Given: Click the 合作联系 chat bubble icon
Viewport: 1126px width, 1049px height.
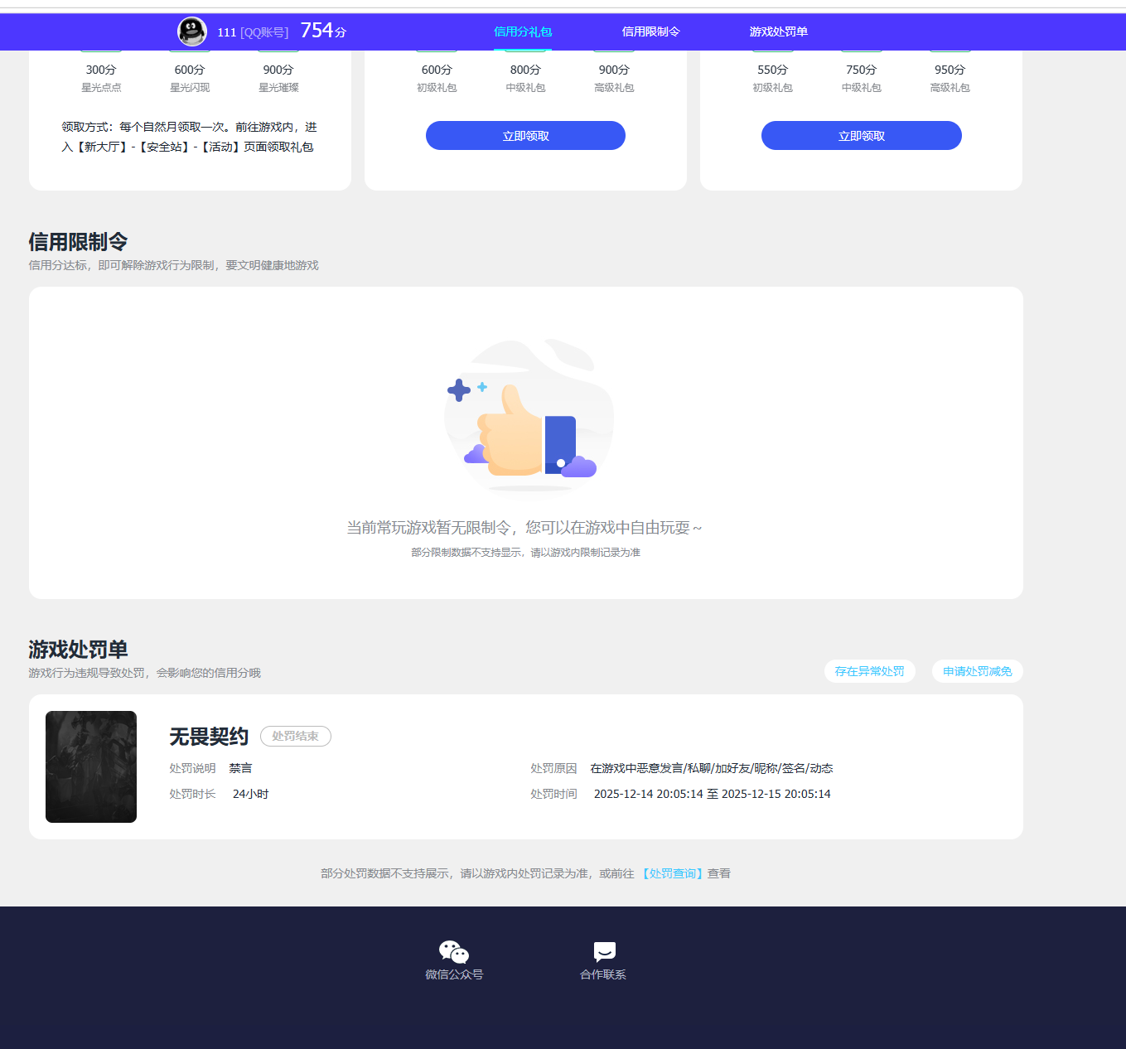Looking at the screenshot, I should 604,952.
